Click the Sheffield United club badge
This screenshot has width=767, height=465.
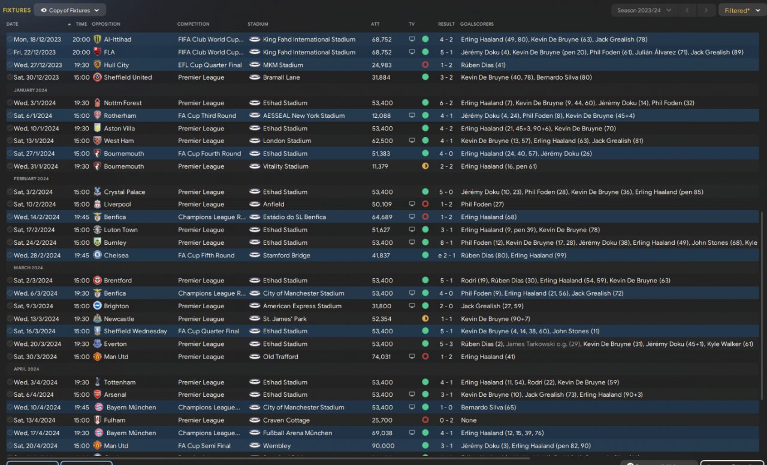[x=97, y=77]
